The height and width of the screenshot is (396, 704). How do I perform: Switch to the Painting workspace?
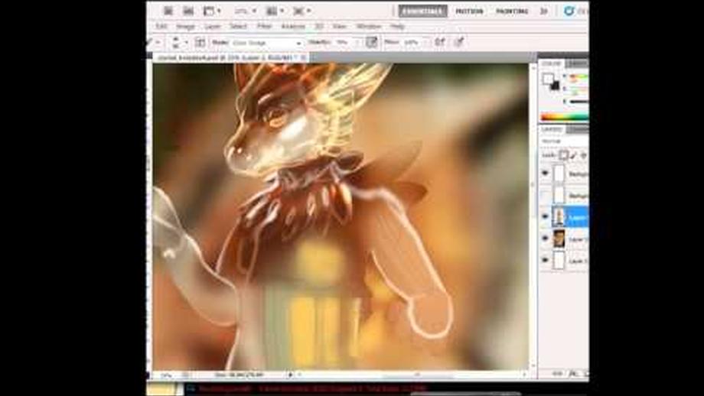512,11
